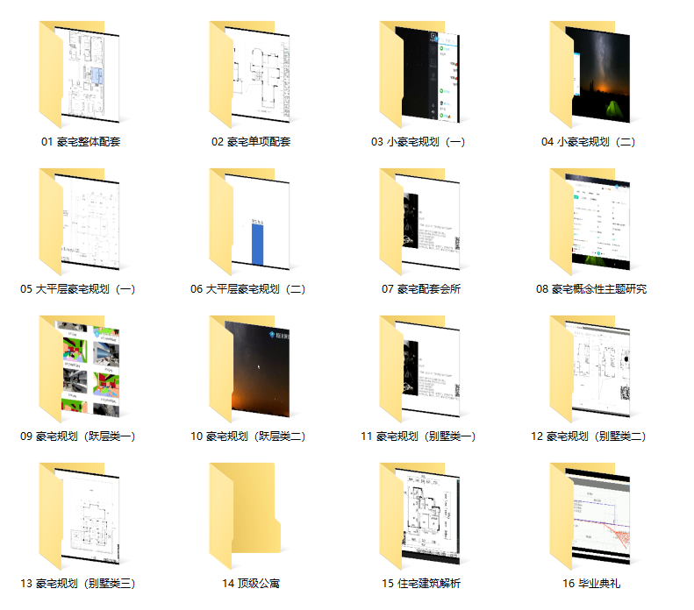Click the label 04 小豪宅规划（二）
Viewport: 694px width, 610px height.
click(x=589, y=142)
